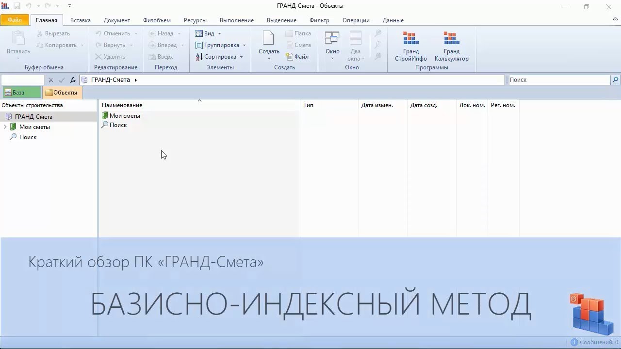Click the fx function icon
The image size is (621, 349).
pos(73,80)
